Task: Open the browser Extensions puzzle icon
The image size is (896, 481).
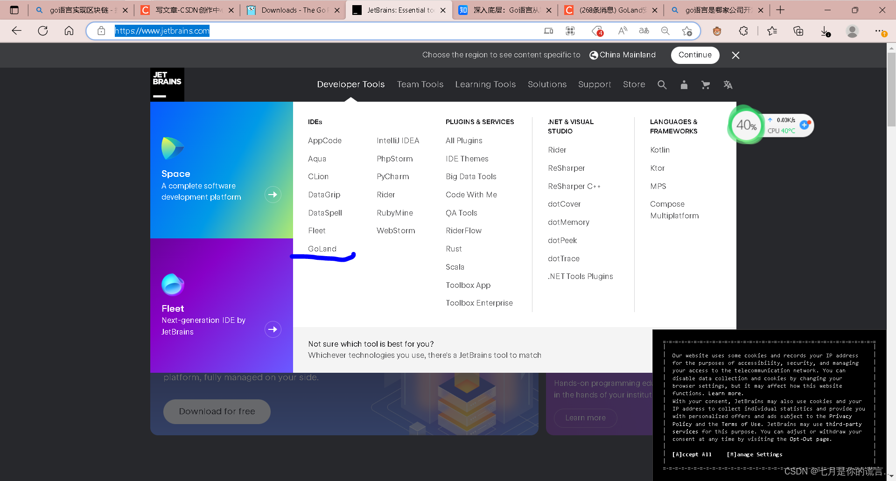Action: tap(743, 31)
